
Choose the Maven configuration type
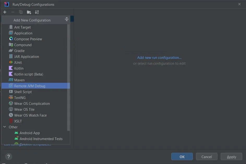[19, 80]
